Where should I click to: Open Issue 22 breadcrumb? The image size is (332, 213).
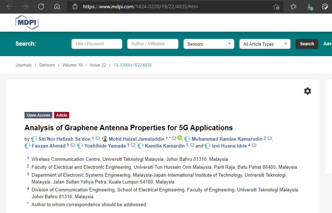tap(98, 65)
